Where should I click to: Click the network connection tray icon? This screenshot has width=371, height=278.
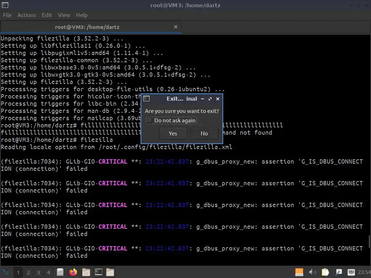coord(339,272)
